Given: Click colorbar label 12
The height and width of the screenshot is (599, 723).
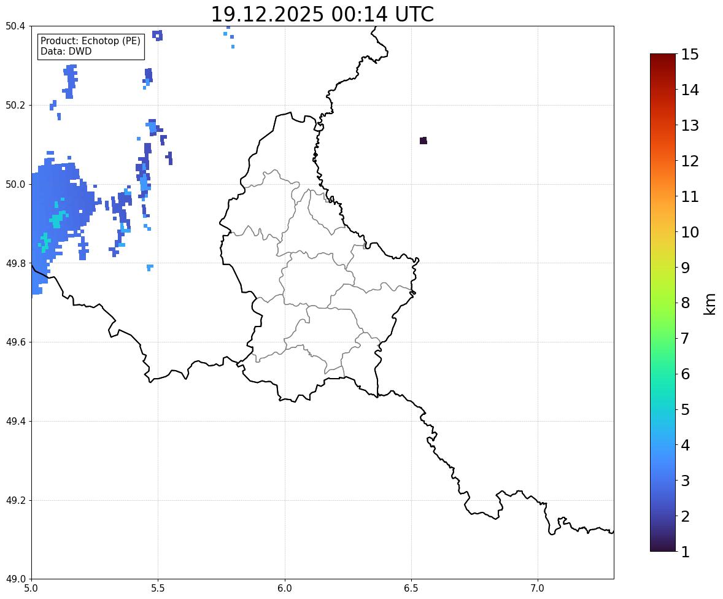Looking at the screenshot, I should [x=690, y=161].
